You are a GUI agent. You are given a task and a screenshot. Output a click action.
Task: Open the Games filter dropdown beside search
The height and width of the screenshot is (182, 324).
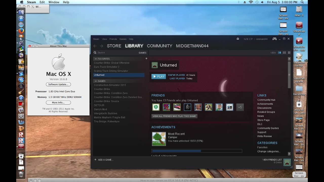tap(143, 53)
